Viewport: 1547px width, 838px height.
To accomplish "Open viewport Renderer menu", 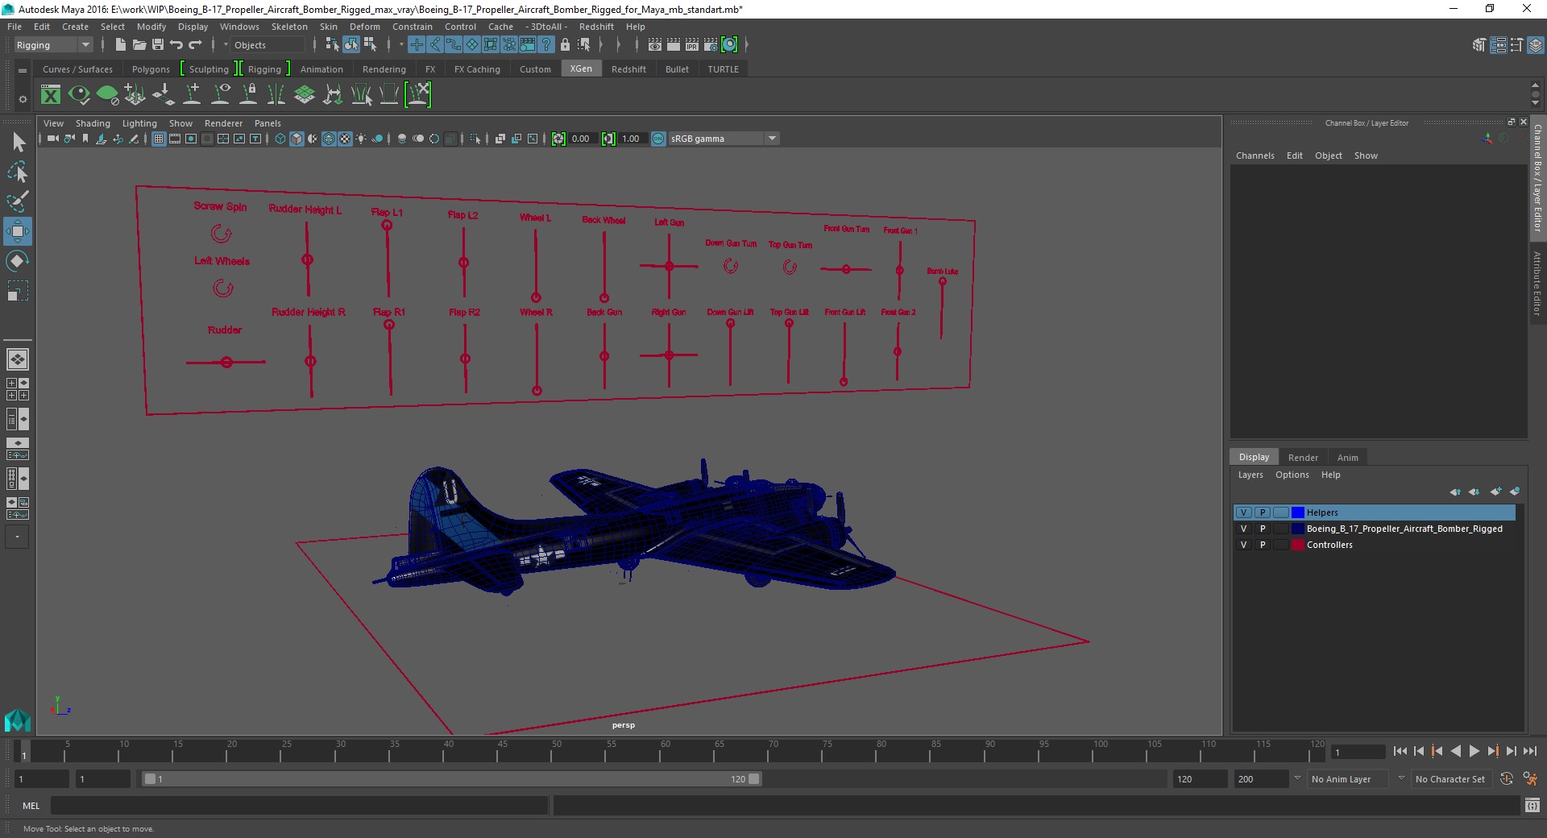I will pyautogui.click(x=223, y=123).
